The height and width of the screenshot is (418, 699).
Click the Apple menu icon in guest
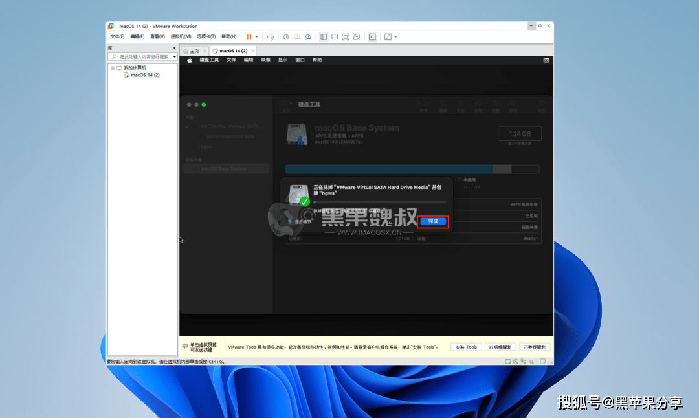190,60
